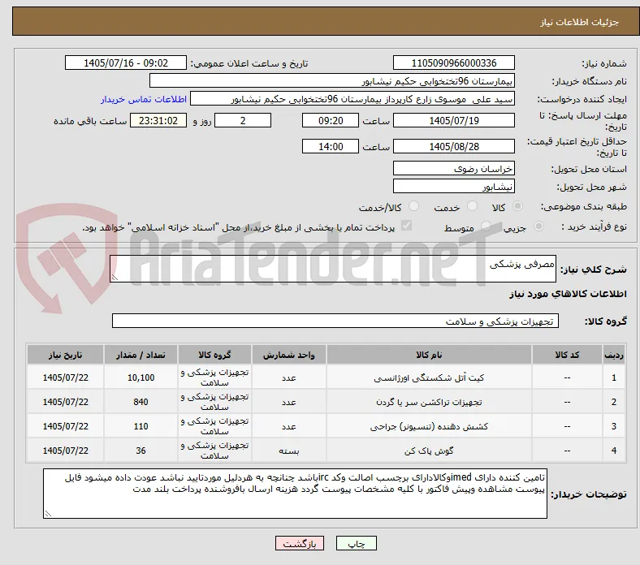This screenshot has width=640, height=565.
Task: Select row item کیت آتل شکستگی اورژانسی
Action: coord(429,377)
